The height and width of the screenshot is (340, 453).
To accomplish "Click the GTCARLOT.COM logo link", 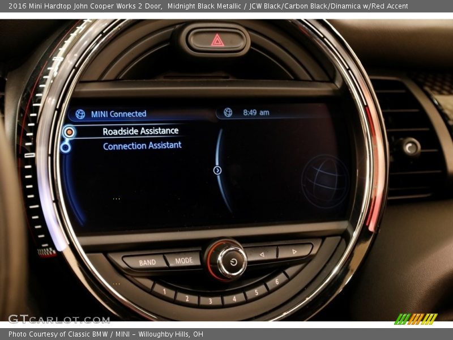I will point(59,319).
